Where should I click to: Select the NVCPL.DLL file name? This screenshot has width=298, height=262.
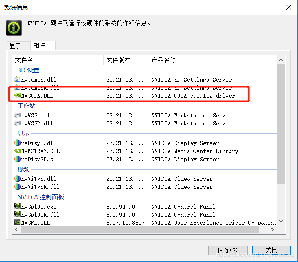[35, 223]
